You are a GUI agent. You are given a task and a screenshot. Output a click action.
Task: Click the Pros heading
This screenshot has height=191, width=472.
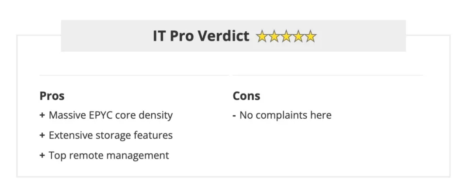[x=52, y=96]
